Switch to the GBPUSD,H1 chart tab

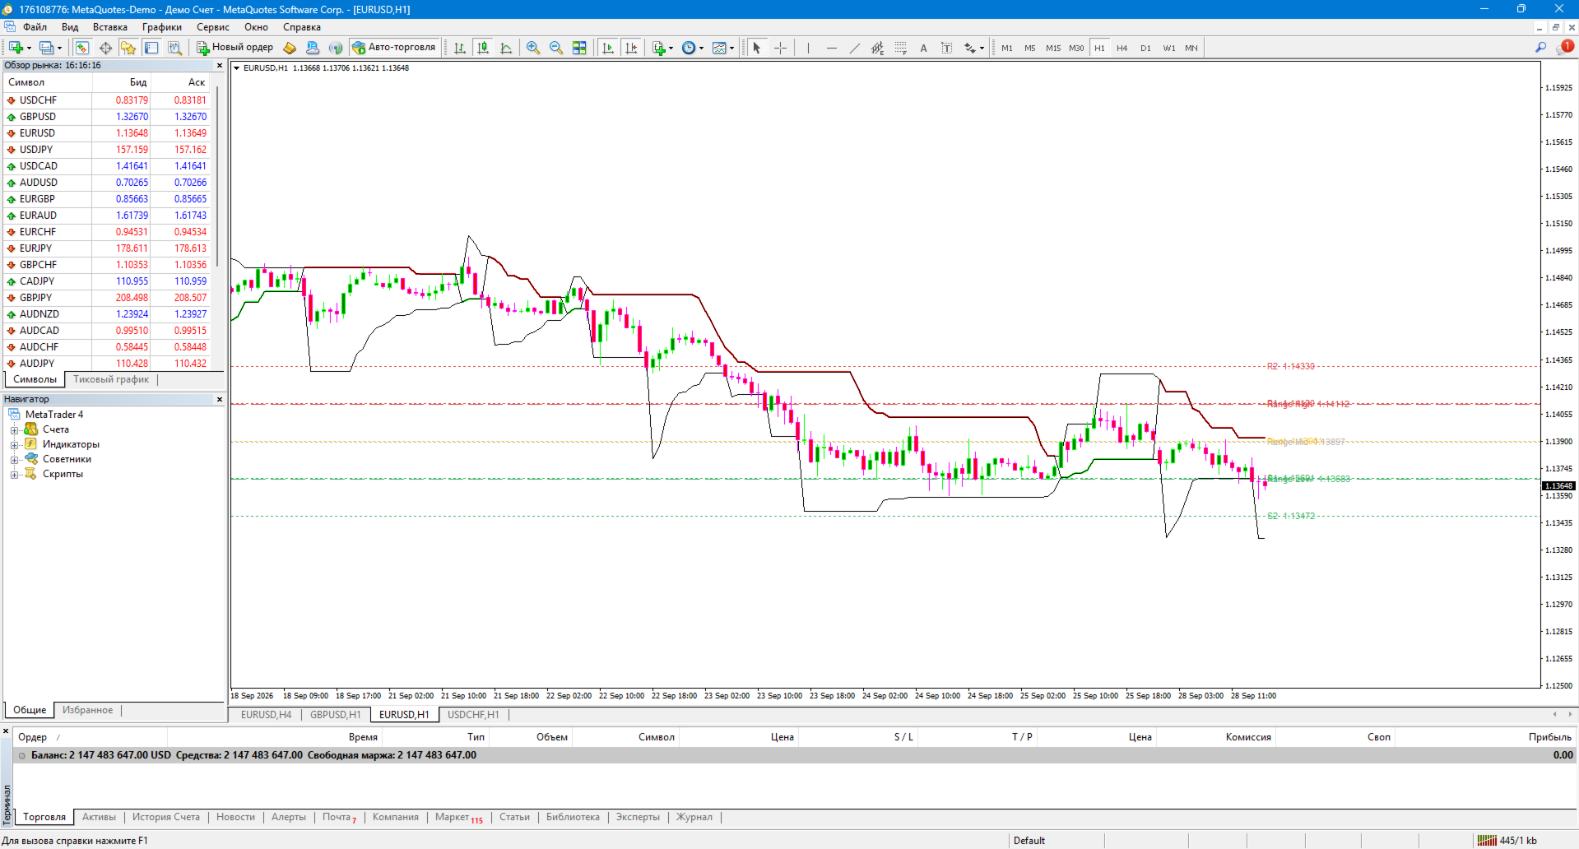[x=335, y=714]
